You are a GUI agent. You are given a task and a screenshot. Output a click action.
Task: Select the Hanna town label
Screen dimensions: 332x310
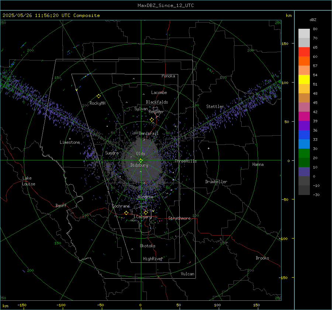click(258, 164)
